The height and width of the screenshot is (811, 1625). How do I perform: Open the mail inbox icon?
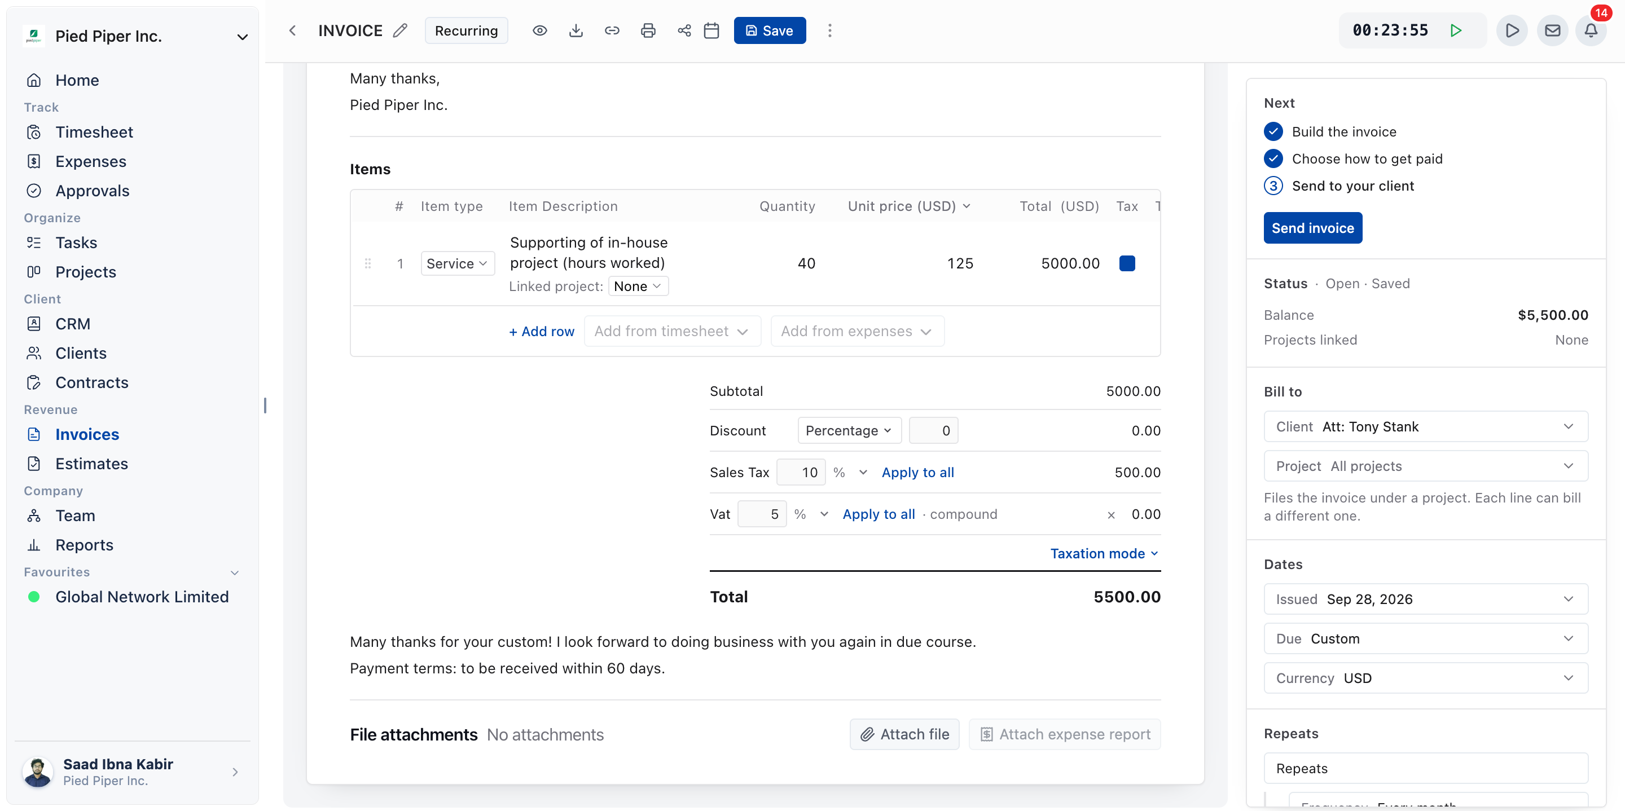tap(1552, 30)
